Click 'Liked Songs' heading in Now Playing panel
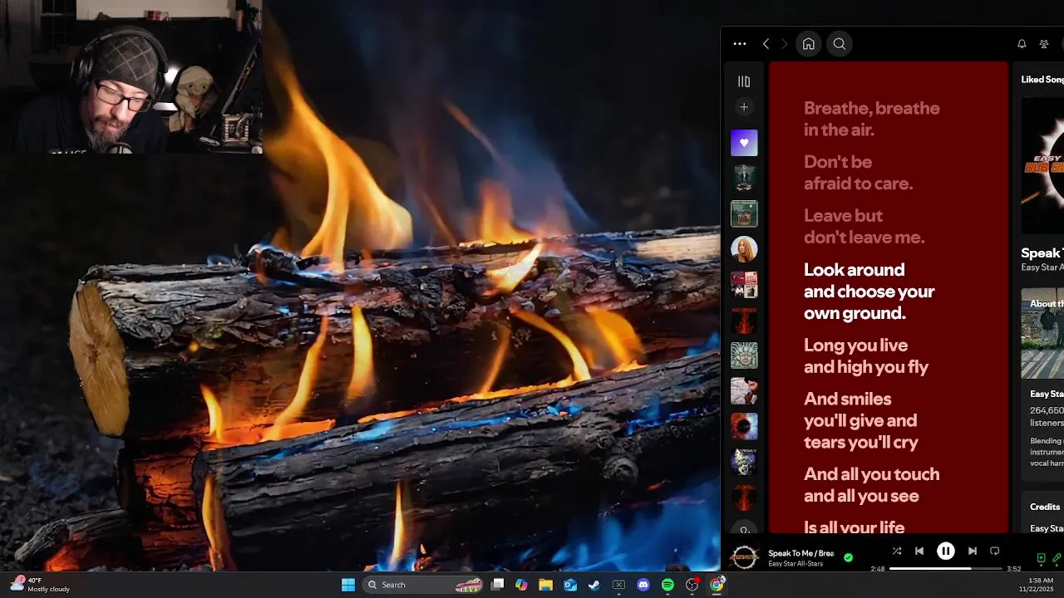Image resolution: width=1064 pixels, height=598 pixels. pyautogui.click(x=1042, y=80)
